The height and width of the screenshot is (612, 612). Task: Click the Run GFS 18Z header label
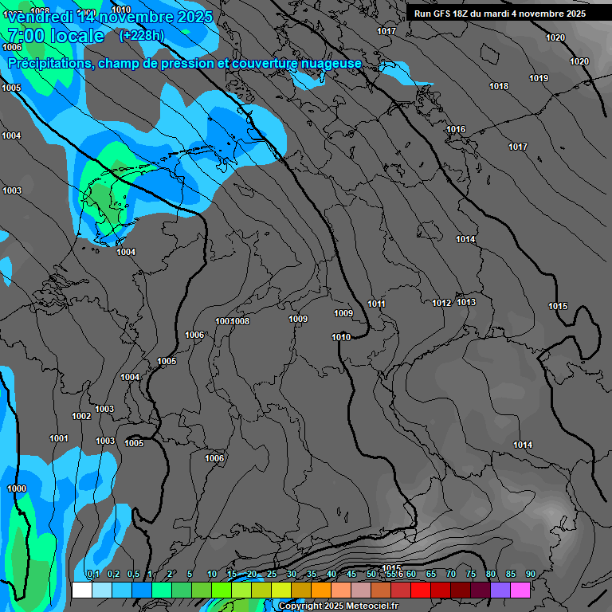[x=500, y=14]
